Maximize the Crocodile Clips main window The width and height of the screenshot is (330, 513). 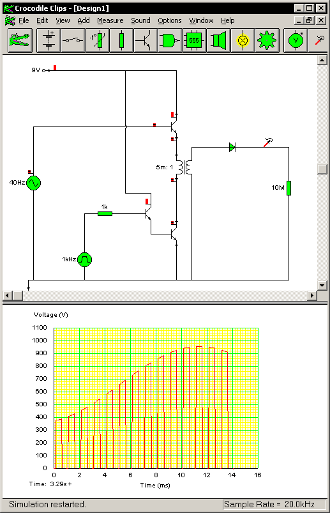pyautogui.click(x=310, y=8)
